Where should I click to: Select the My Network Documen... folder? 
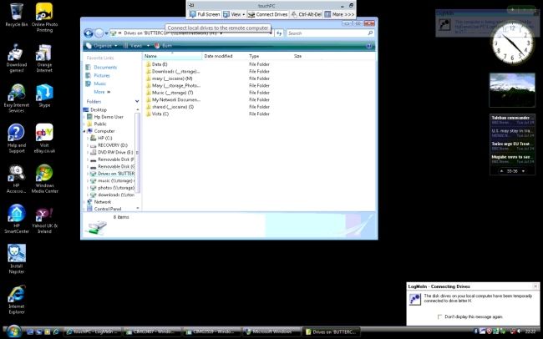click(x=173, y=99)
